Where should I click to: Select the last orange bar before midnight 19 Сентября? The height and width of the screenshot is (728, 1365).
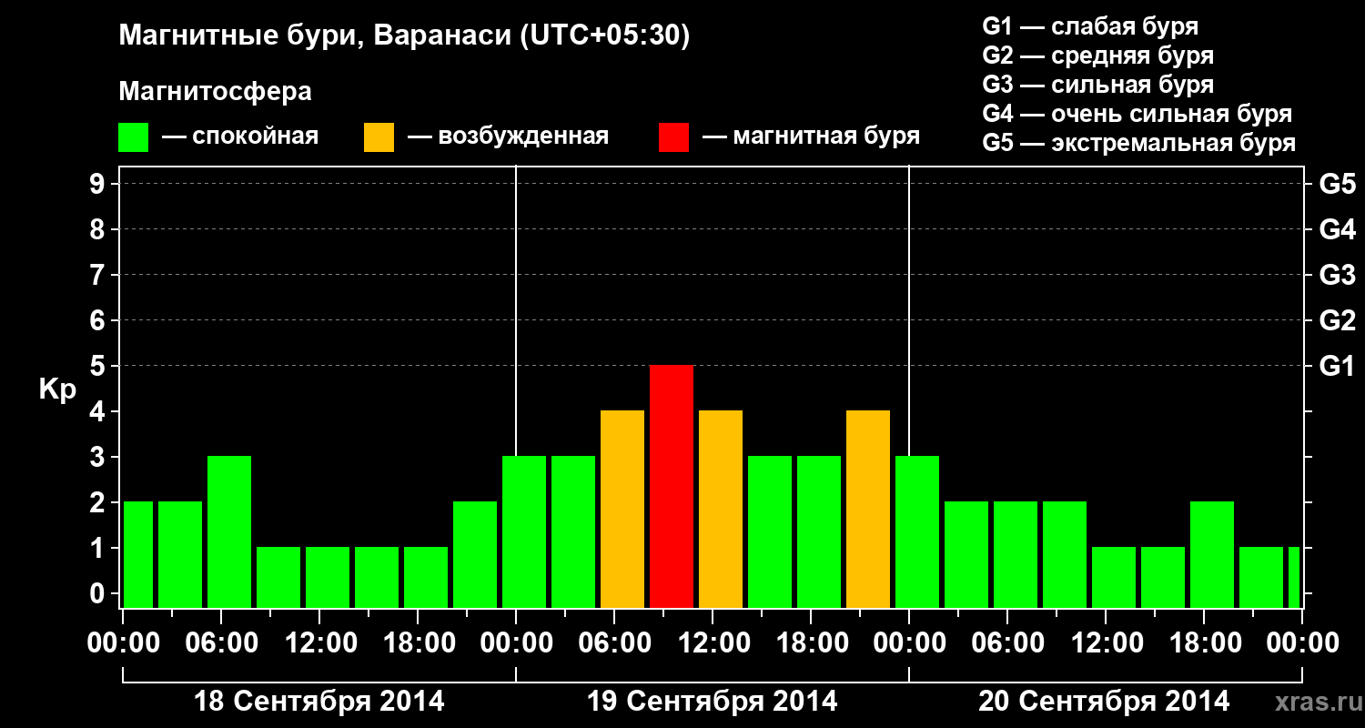868,510
